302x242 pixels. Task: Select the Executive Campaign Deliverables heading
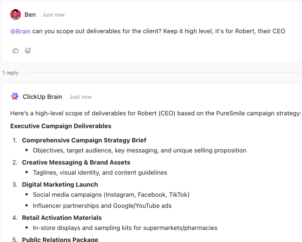(60, 126)
